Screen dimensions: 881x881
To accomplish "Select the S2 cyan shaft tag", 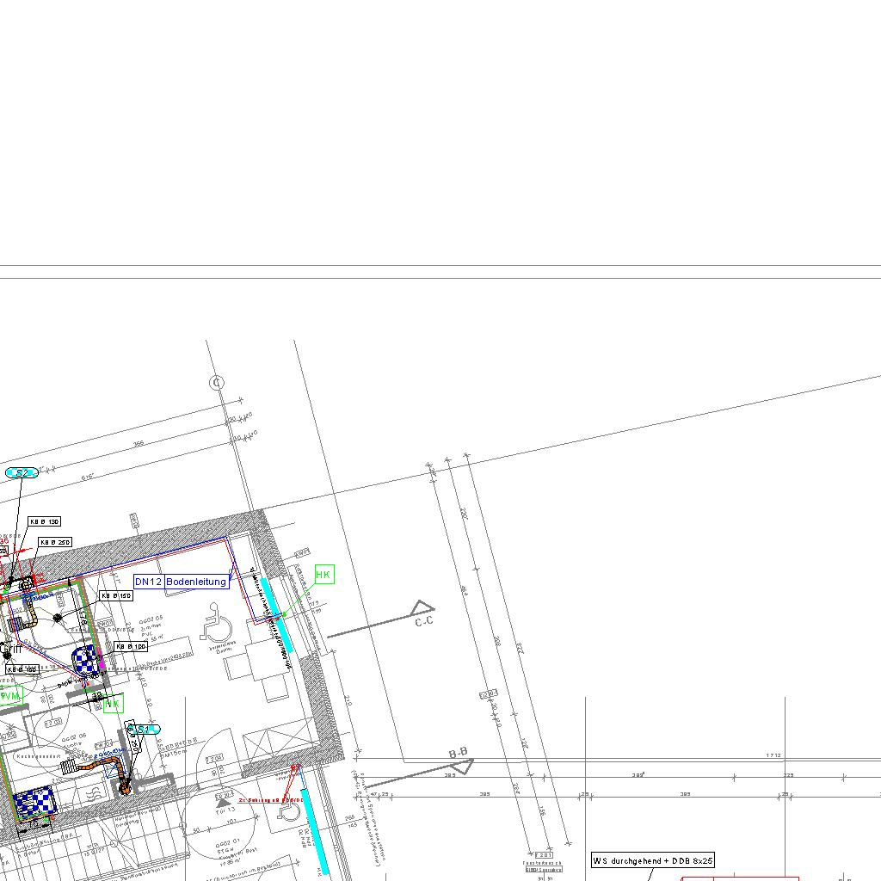I will coord(22,472).
